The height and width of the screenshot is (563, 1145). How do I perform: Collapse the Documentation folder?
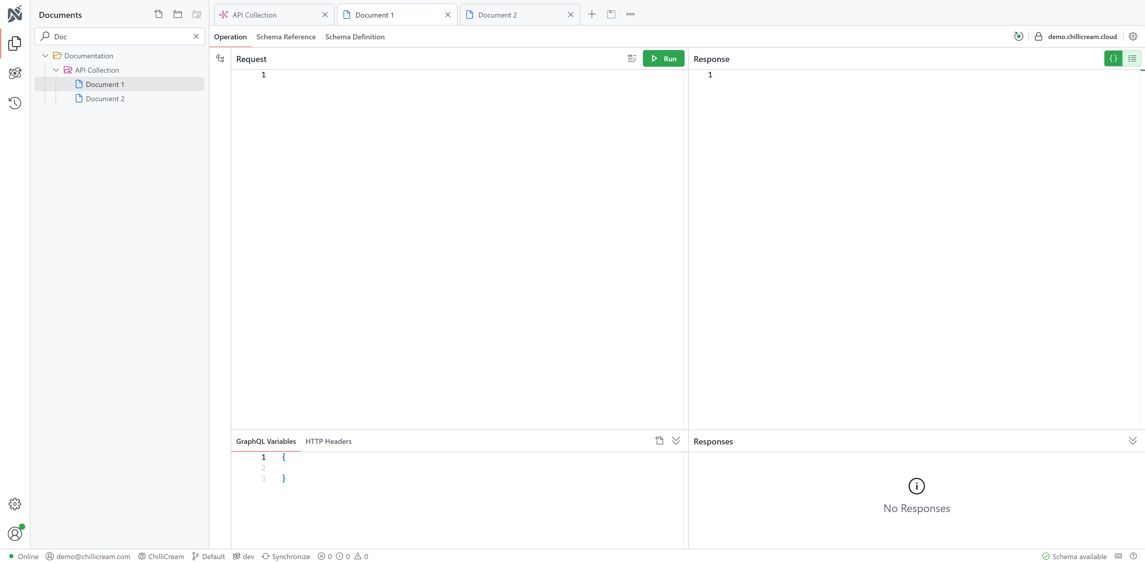(x=45, y=56)
